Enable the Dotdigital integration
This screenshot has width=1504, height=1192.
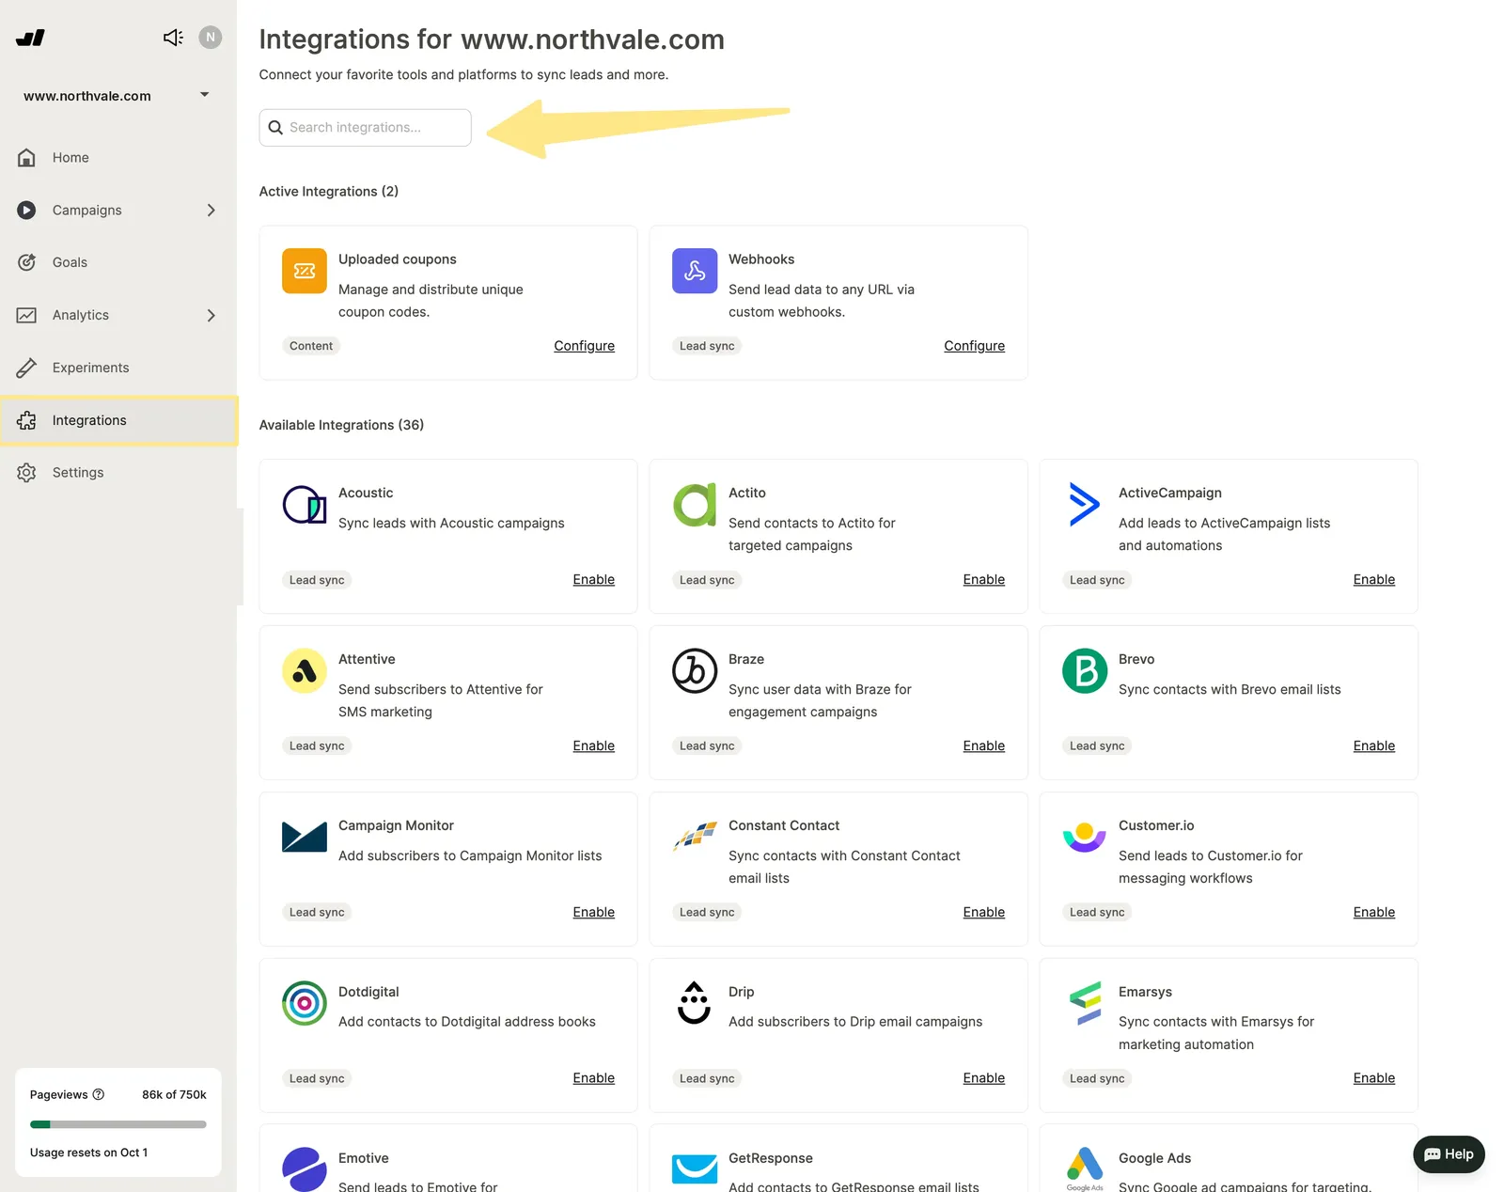click(x=593, y=1078)
